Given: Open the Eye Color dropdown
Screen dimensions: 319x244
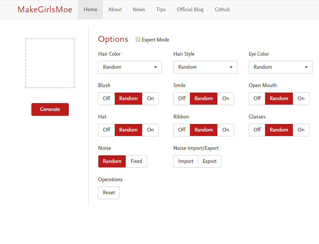Looking at the screenshot, I should pos(280,67).
